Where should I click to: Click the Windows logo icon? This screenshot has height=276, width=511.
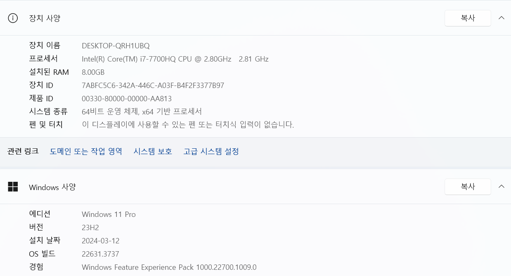tap(13, 187)
